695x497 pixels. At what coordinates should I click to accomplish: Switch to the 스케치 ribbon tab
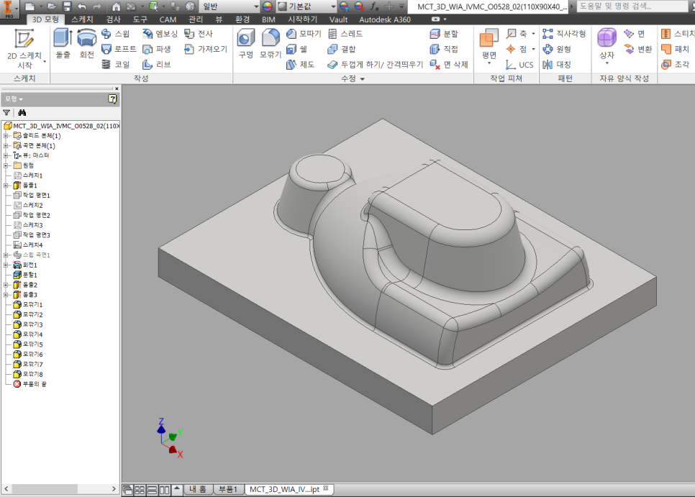pyautogui.click(x=82, y=19)
